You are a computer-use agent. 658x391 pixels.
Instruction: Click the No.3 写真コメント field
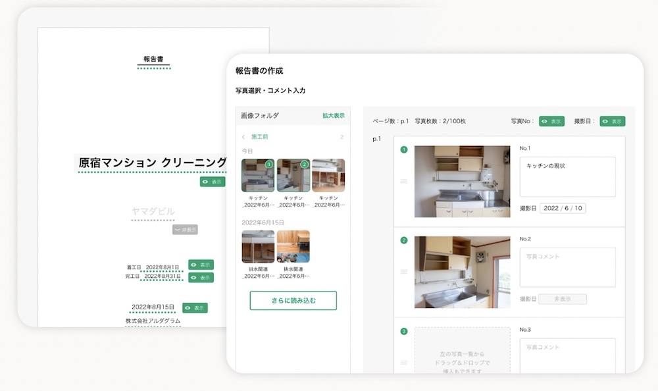click(x=568, y=355)
